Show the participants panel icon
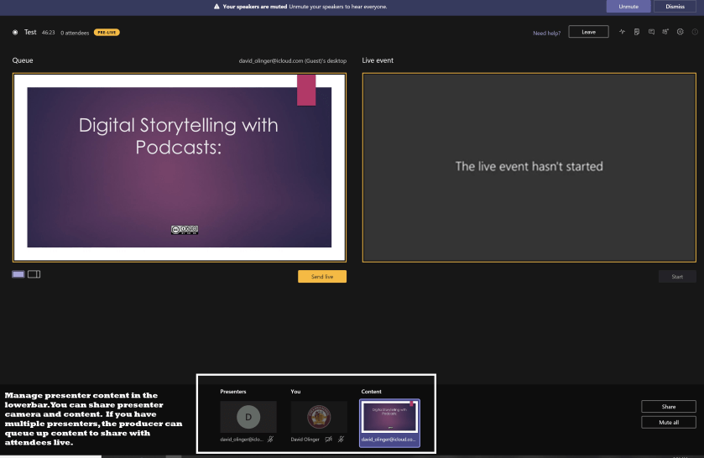 [665, 32]
